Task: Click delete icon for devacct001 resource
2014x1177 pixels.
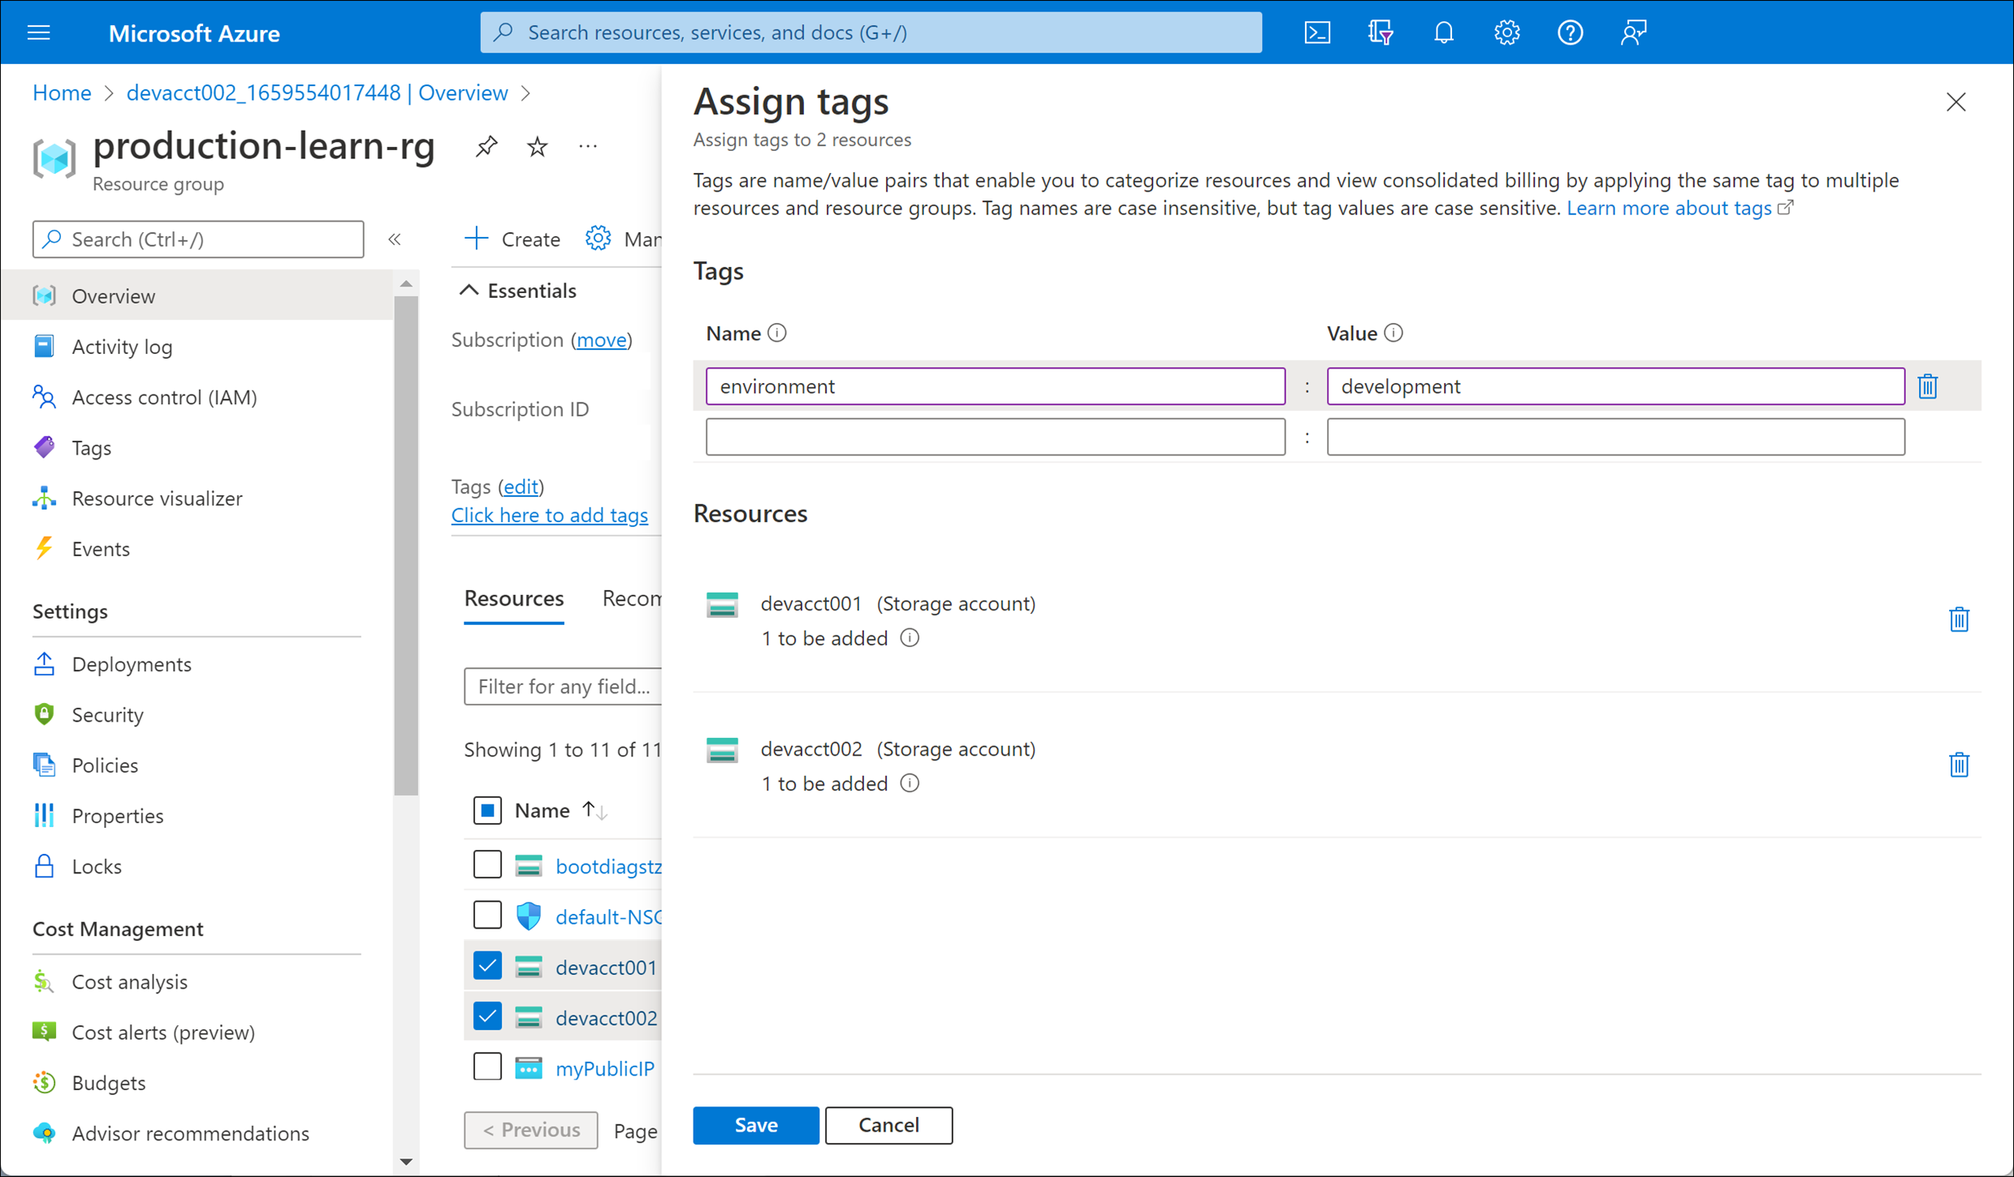Action: [1958, 619]
